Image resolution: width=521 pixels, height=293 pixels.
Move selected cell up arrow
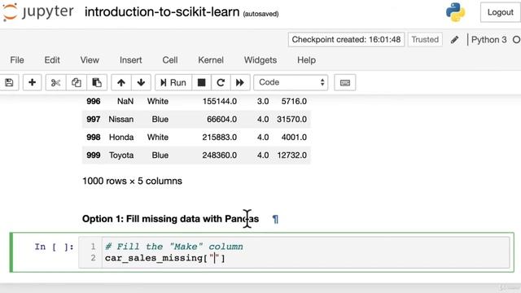pos(121,82)
